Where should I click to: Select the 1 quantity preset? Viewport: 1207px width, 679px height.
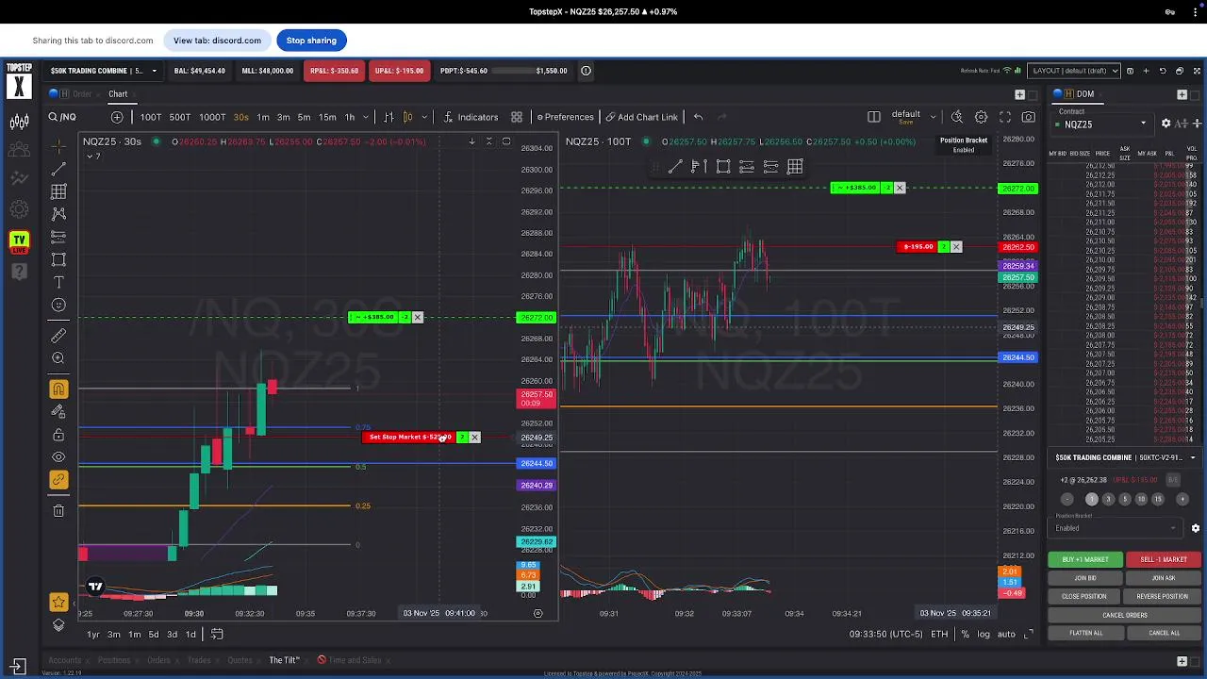(x=1092, y=499)
